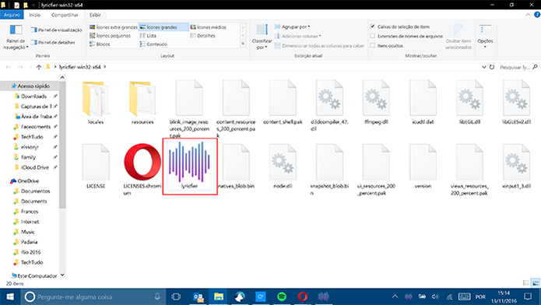Open Este Computador in navigation pane
The width and height of the screenshot is (541, 305).
pos(37,275)
